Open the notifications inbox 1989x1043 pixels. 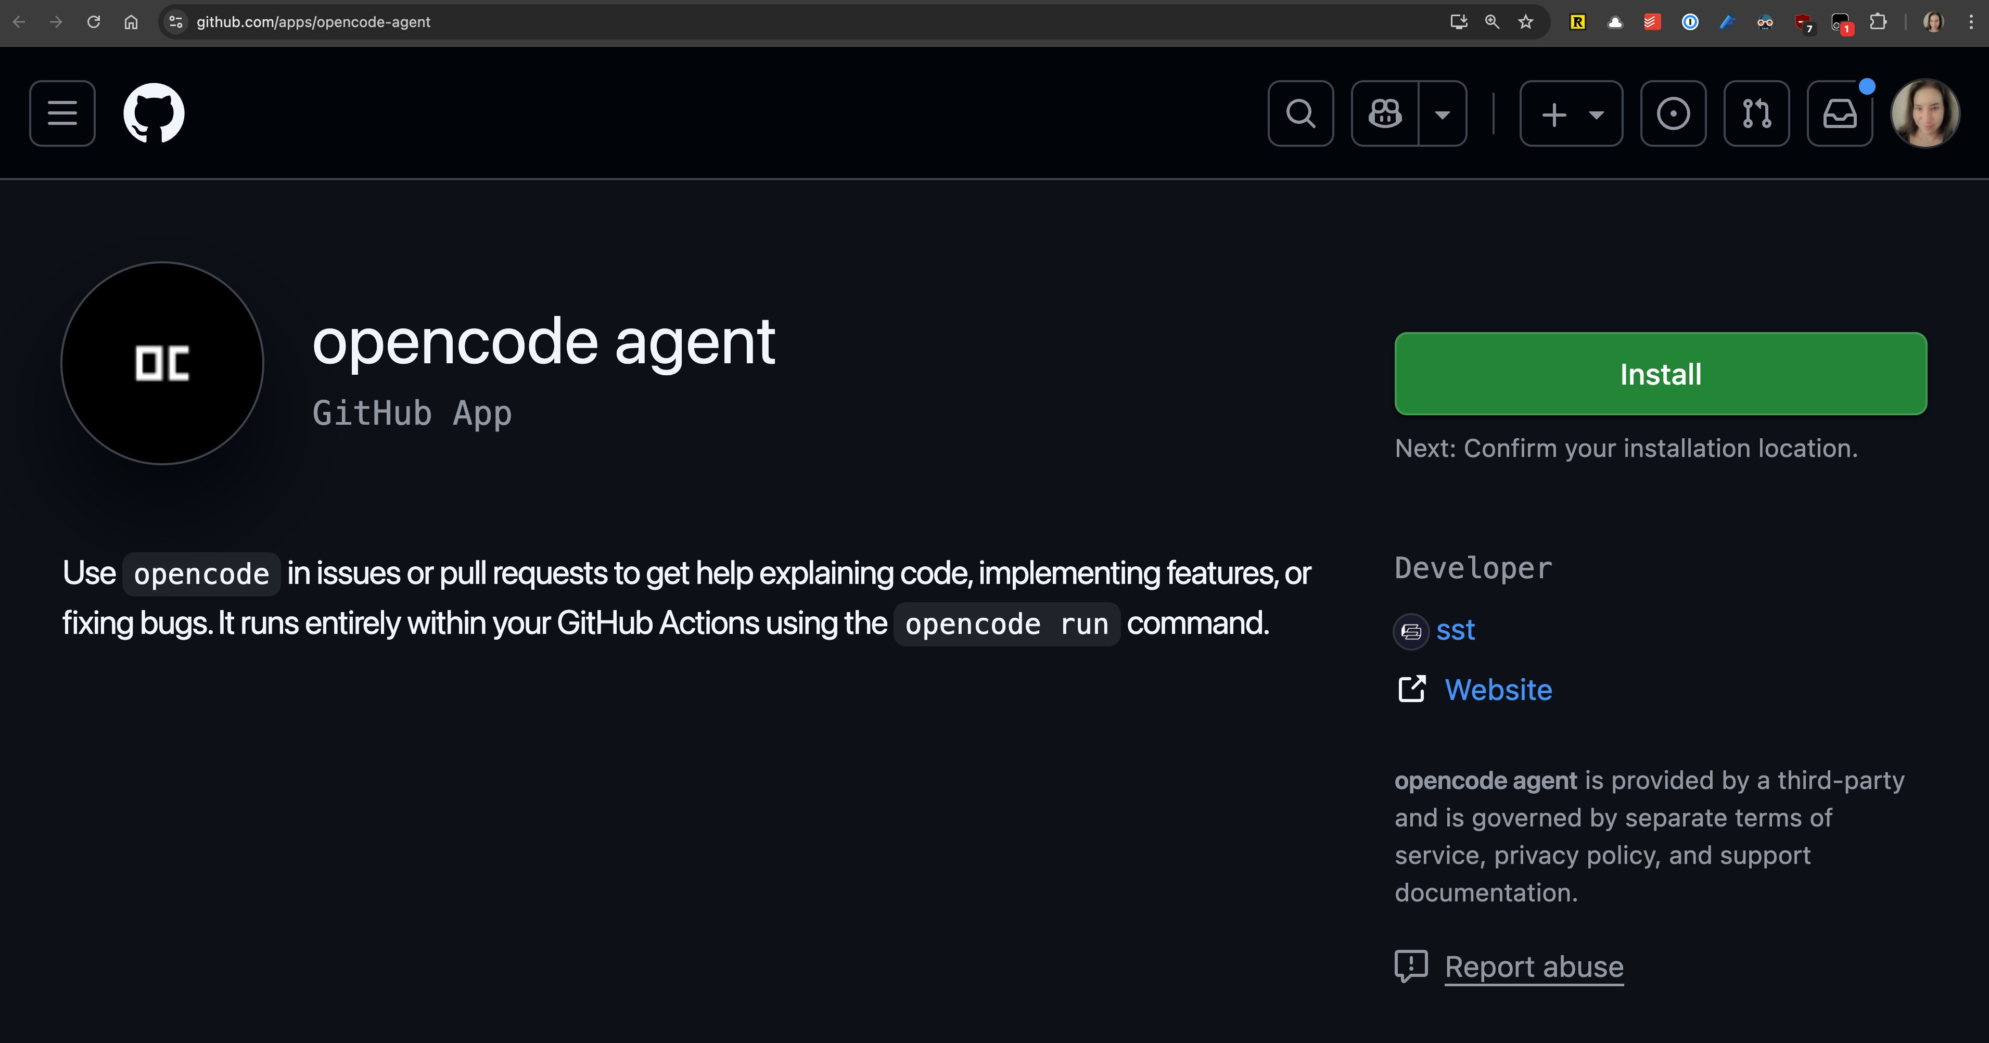click(x=1839, y=113)
